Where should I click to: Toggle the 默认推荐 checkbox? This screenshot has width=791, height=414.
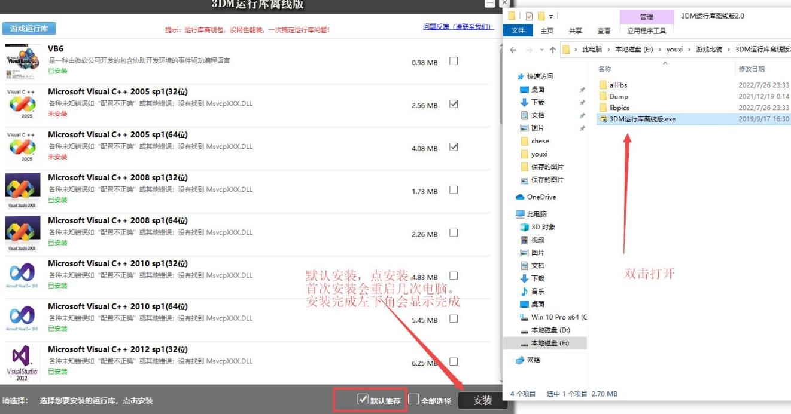(x=363, y=399)
